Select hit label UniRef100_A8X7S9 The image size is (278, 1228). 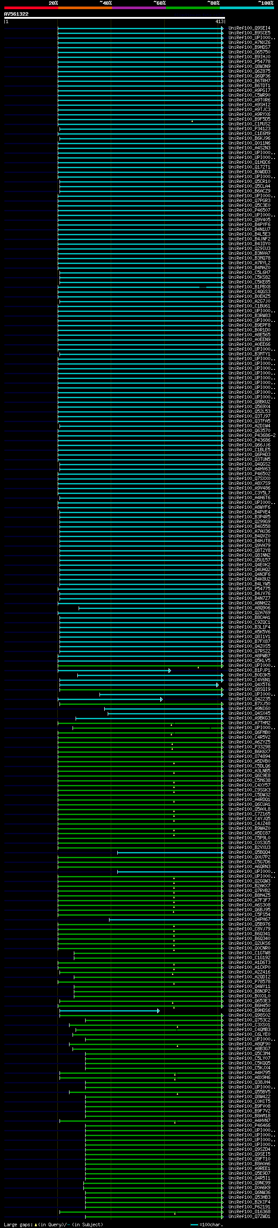pos(249,484)
